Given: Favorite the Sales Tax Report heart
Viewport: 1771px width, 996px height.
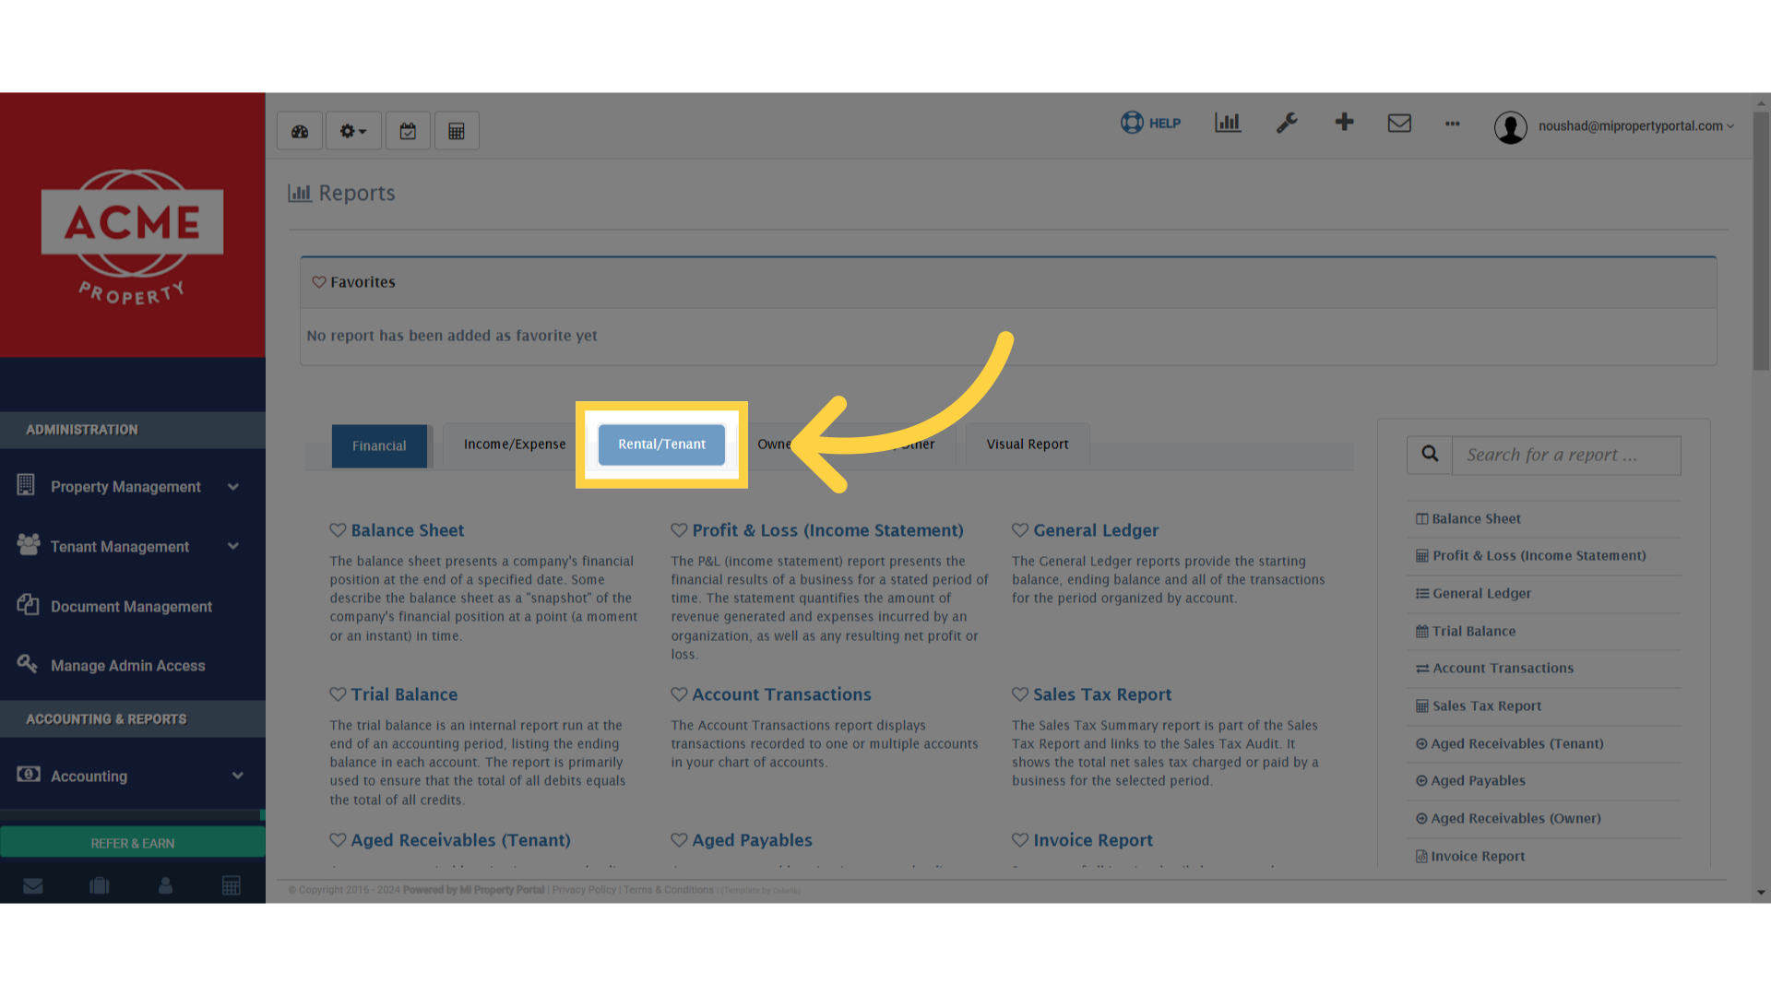Looking at the screenshot, I should (x=1020, y=694).
